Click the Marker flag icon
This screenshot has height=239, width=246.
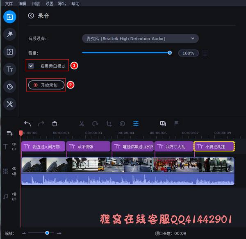pyautogui.click(x=176, y=123)
